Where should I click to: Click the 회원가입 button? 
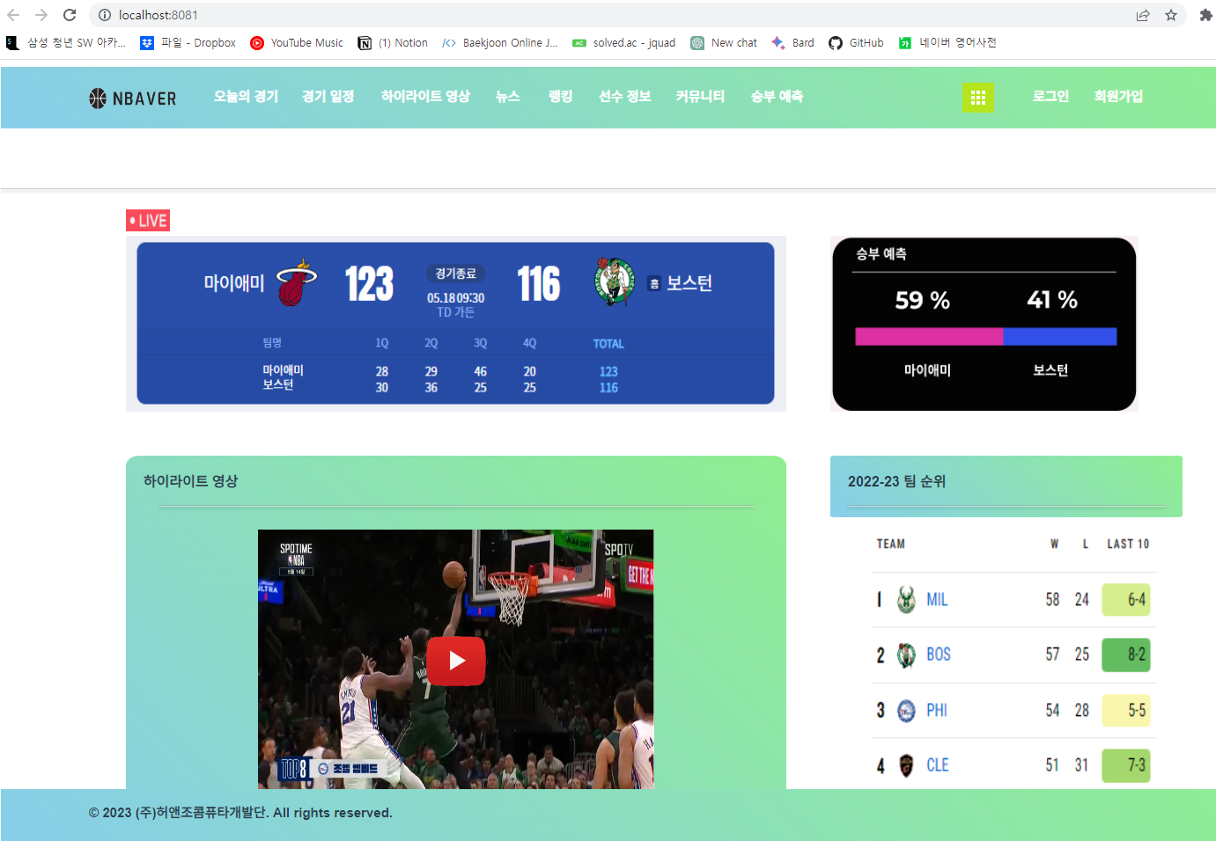coord(1118,98)
